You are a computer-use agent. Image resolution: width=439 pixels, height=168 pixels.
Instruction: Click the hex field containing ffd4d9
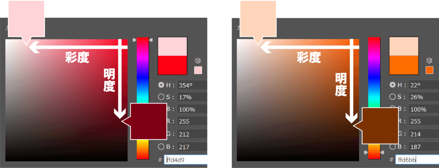[186, 159]
